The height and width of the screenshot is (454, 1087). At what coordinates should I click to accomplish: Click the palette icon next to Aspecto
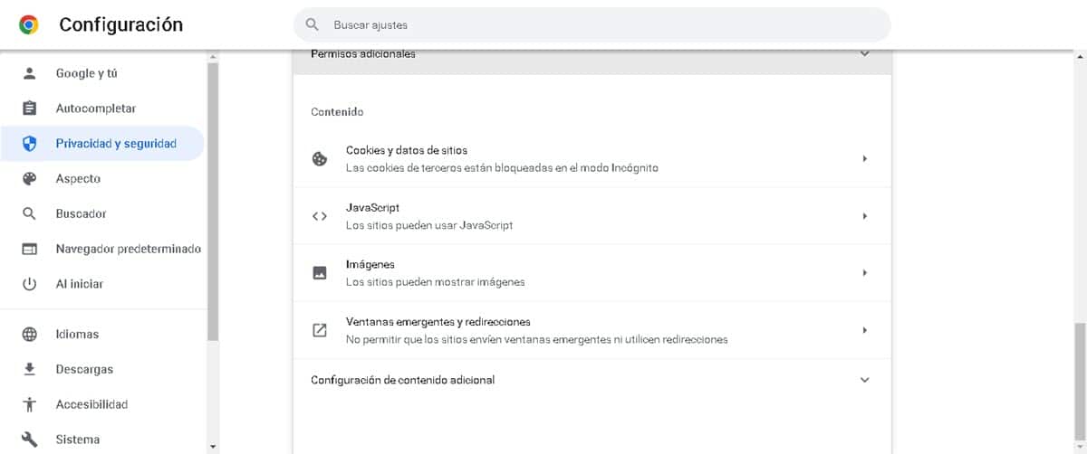click(29, 179)
